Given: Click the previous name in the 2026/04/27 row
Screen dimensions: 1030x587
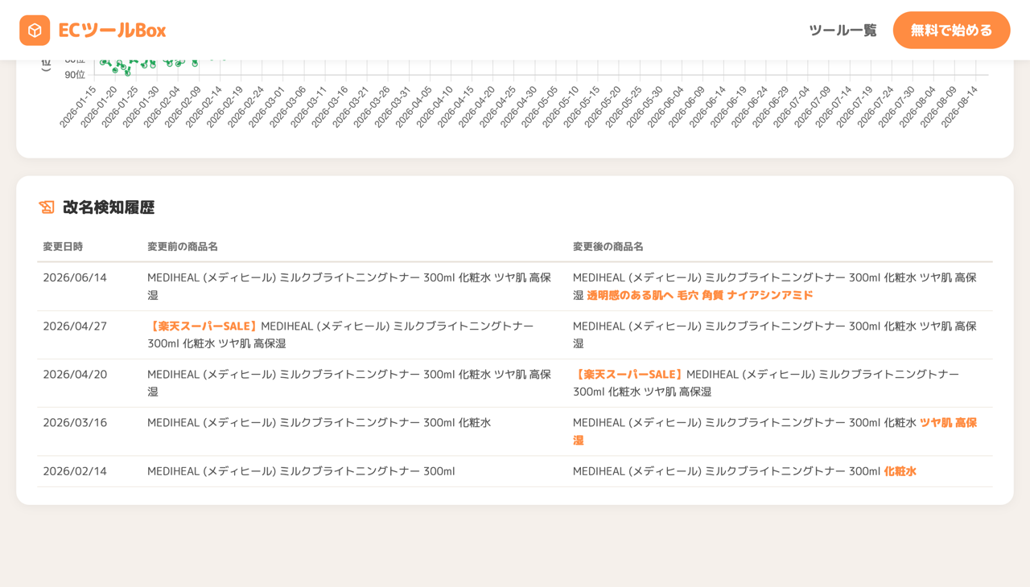Looking at the screenshot, I should (x=340, y=335).
